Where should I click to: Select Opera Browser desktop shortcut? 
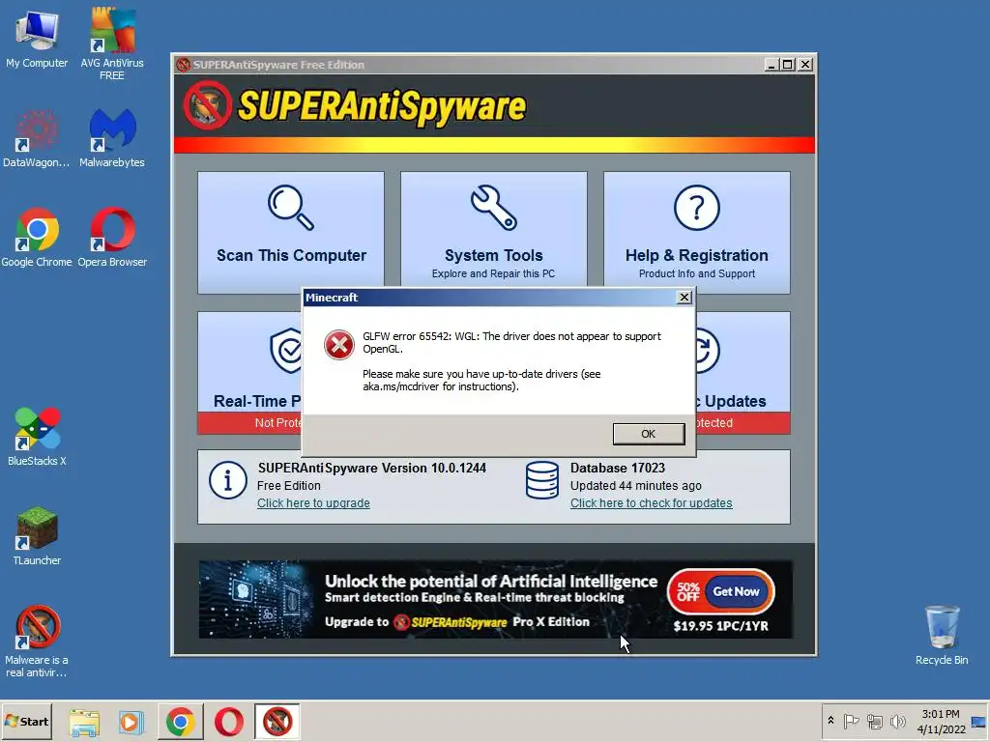tap(112, 238)
